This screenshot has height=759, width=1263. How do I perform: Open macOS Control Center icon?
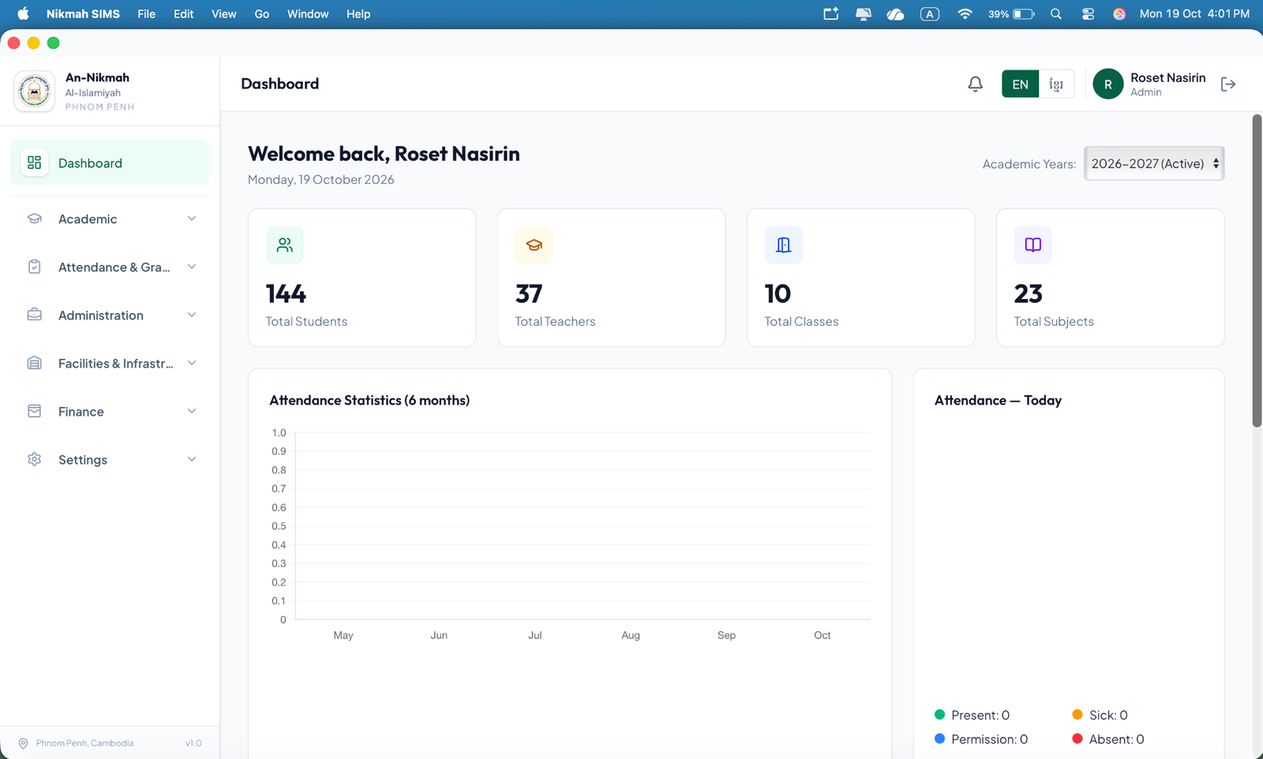[1088, 14]
